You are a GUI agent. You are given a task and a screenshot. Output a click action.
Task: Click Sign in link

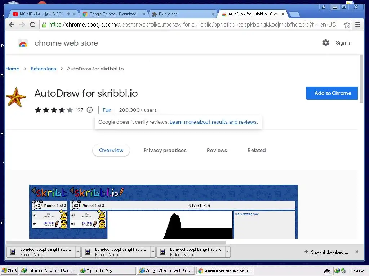pos(343,43)
